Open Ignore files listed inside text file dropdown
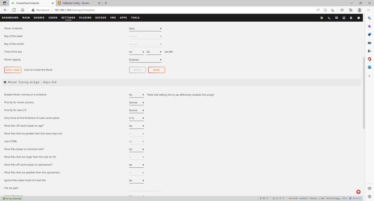This screenshot has height=201, width=374. tap(137, 180)
